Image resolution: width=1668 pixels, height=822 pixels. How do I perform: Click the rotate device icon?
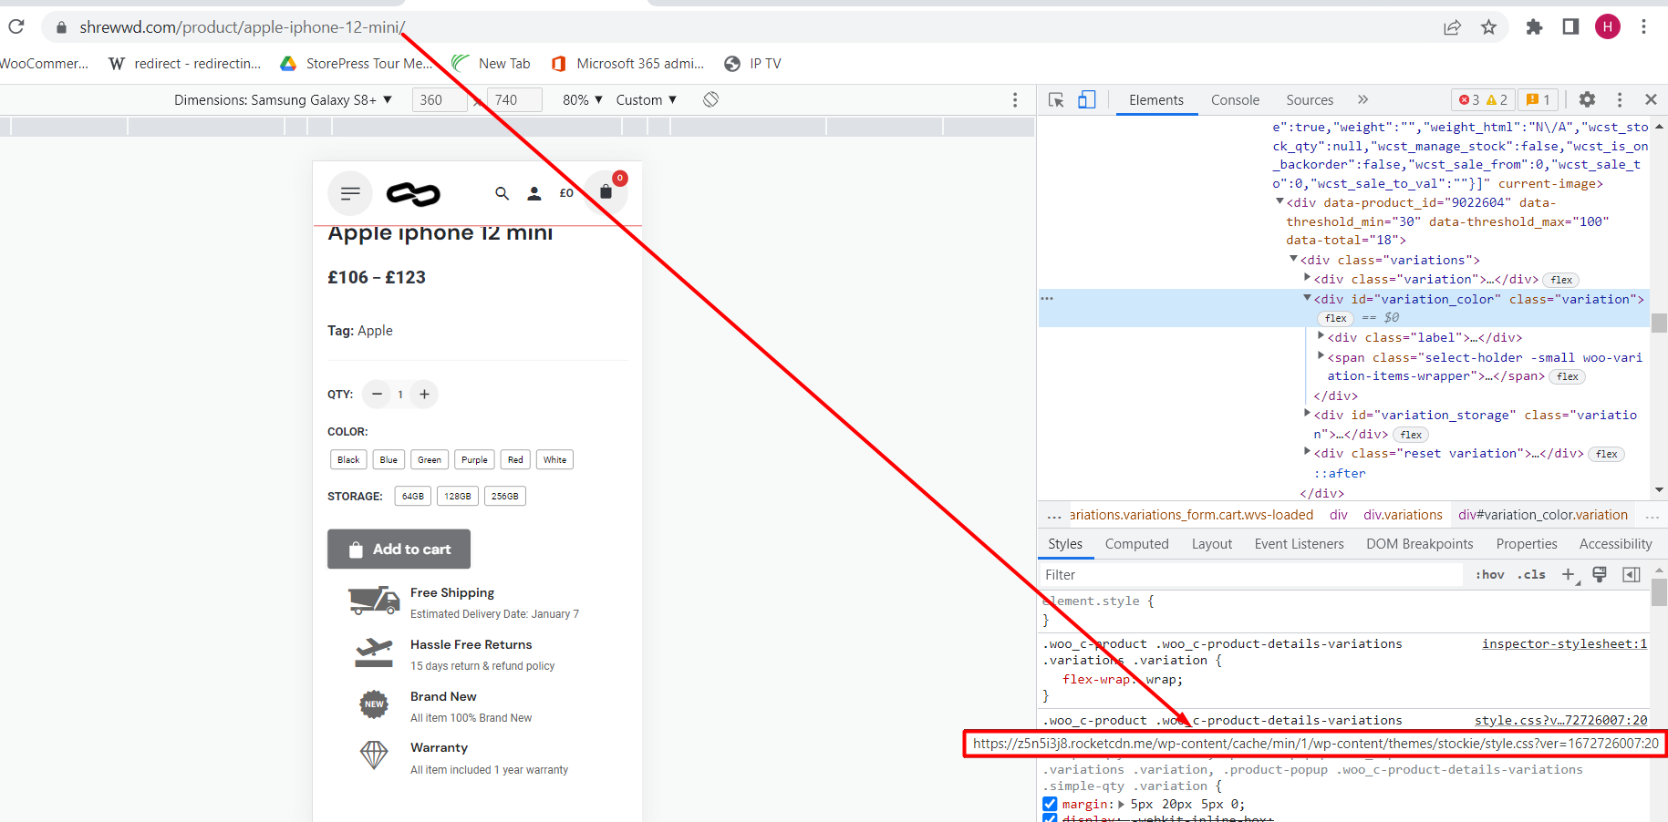tap(711, 99)
